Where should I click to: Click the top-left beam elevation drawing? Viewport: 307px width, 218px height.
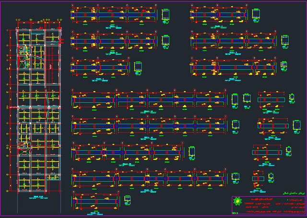(x=114, y=15)
